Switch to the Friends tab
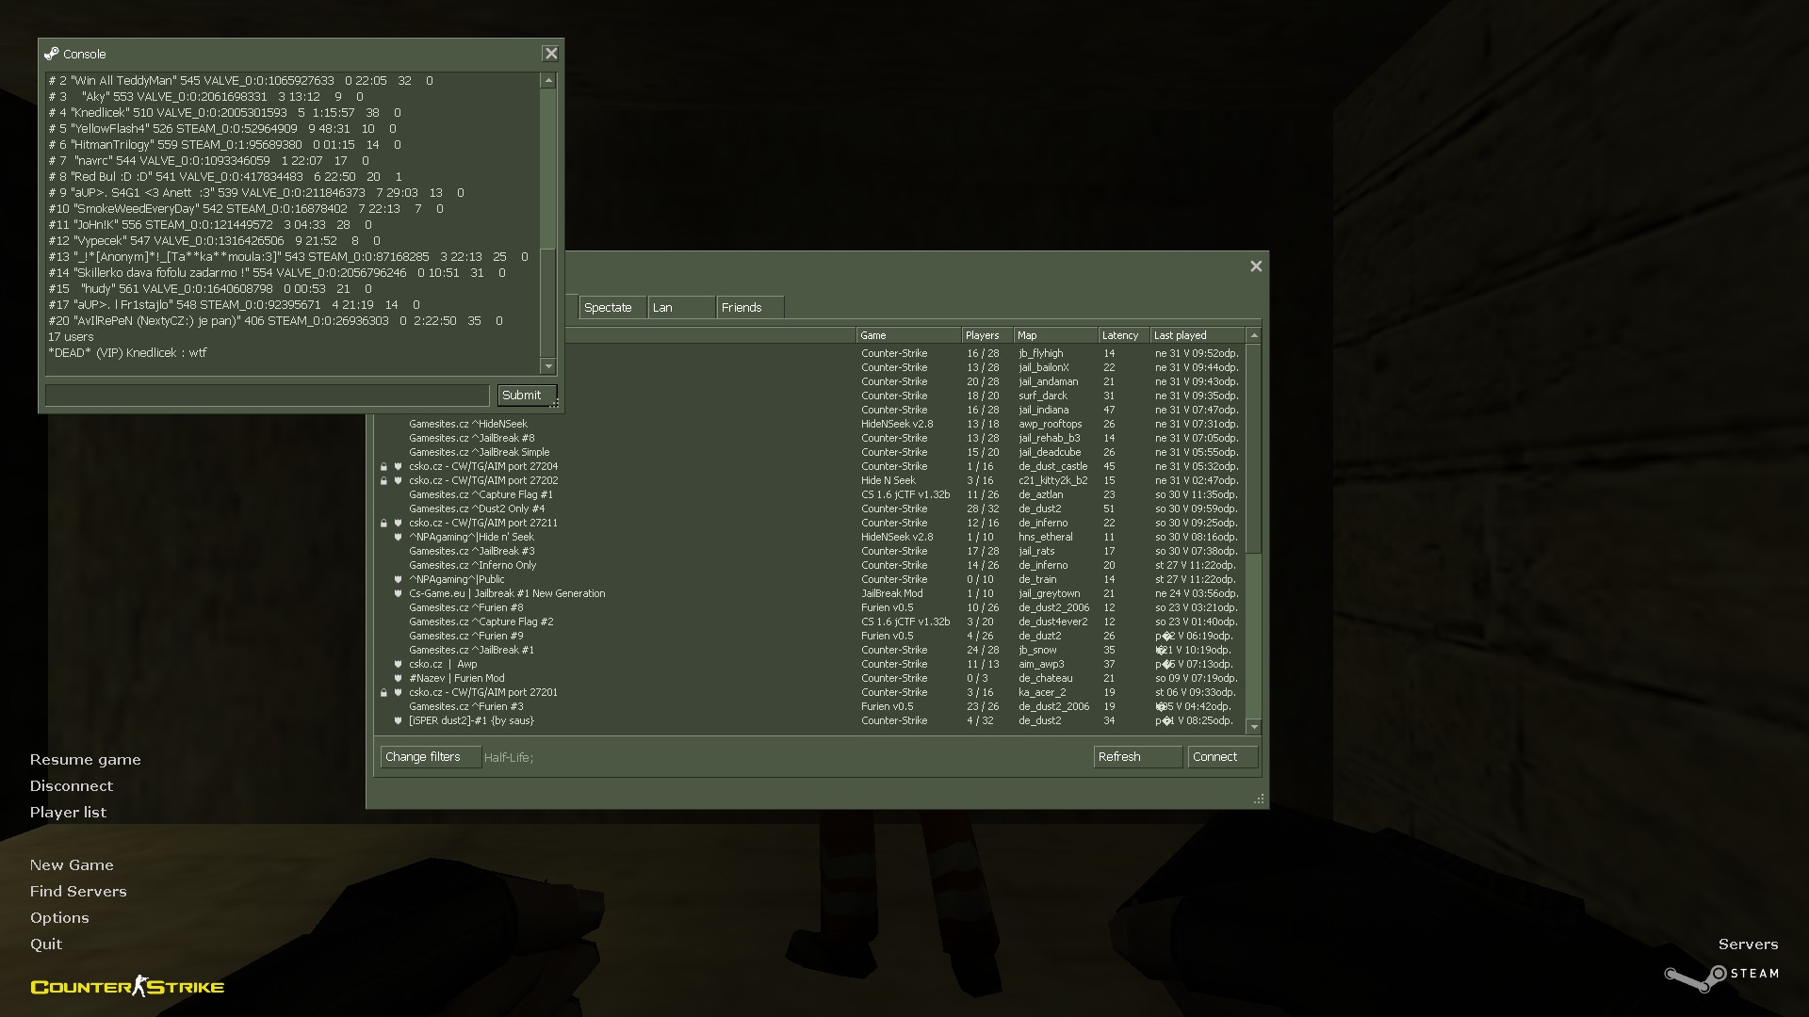Screen dimensions: 1809x1017 [750, 308]
